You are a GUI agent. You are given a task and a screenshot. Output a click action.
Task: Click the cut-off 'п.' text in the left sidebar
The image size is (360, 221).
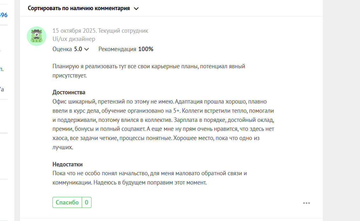[2, 69]
